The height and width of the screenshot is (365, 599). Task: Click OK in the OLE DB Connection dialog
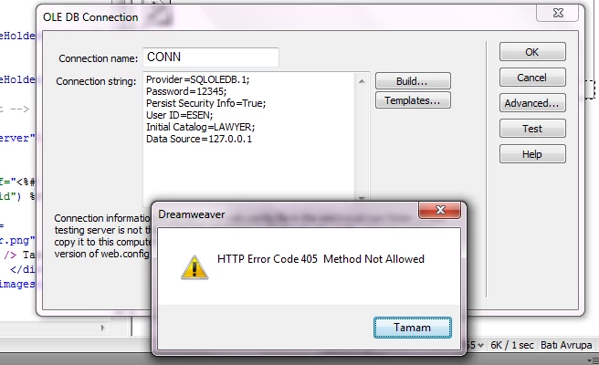click(532, 52)
